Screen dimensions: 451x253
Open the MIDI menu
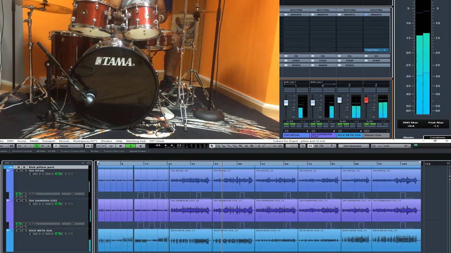tap(11, 141)
